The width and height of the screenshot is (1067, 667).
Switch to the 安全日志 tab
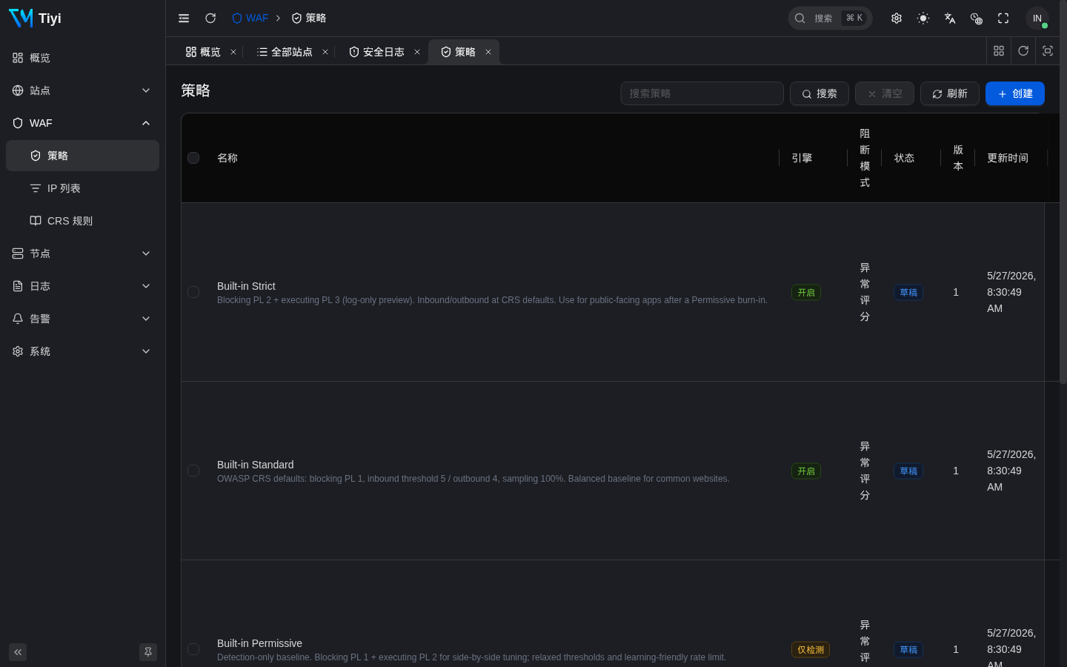pos(376,52)
